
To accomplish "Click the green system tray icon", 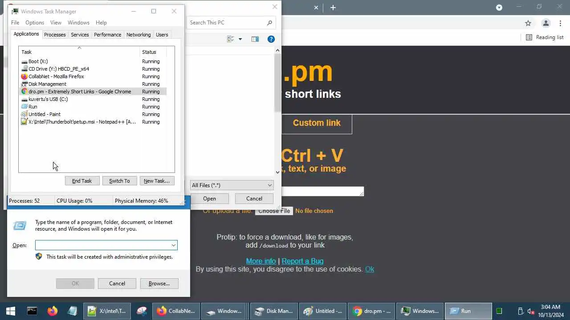I will coord(499,311).
